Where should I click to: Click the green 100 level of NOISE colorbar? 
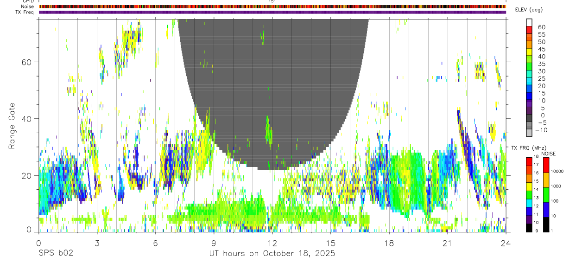pyautogui.click(x=546, y=195)
